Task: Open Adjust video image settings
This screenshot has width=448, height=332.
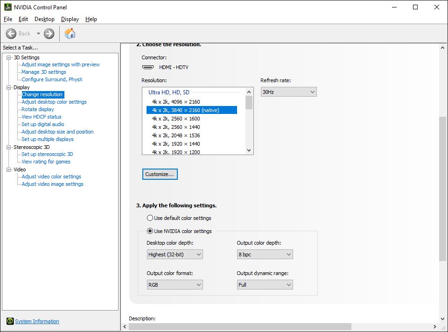Action: 52,184
